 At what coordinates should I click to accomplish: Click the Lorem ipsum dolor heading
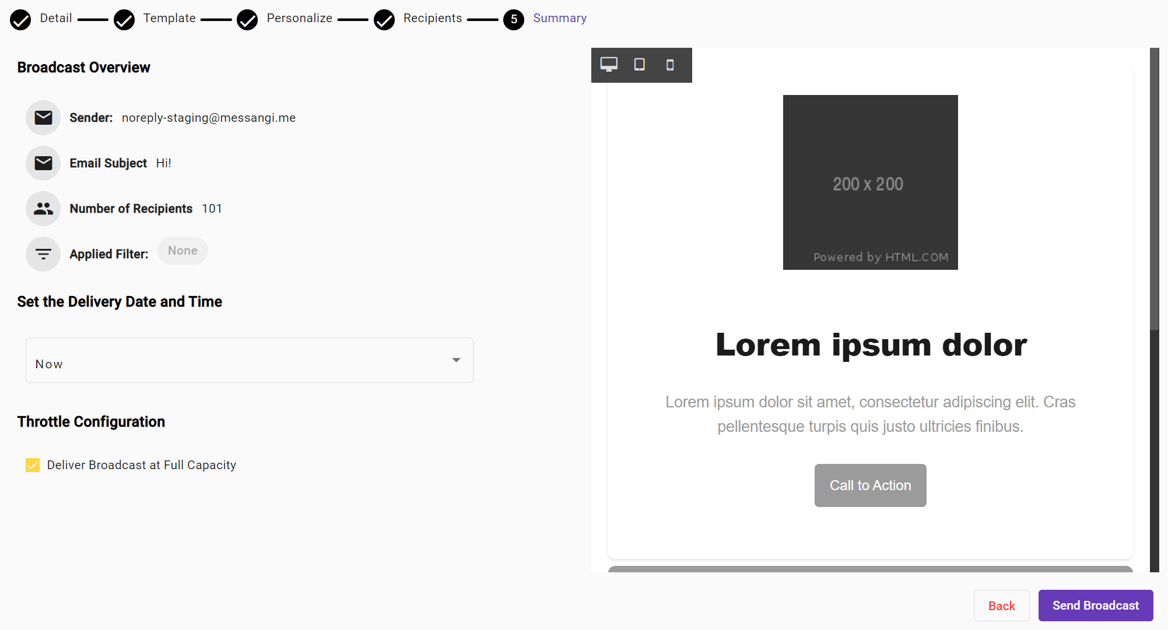871,345
